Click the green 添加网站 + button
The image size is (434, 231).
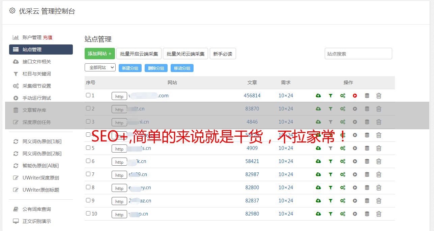click(100, 54)
